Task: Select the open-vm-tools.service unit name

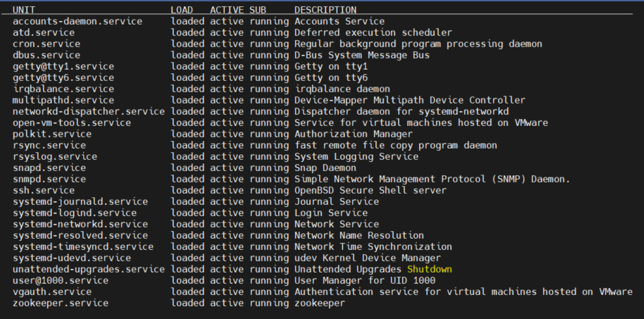Action: [x=72, y=123]
